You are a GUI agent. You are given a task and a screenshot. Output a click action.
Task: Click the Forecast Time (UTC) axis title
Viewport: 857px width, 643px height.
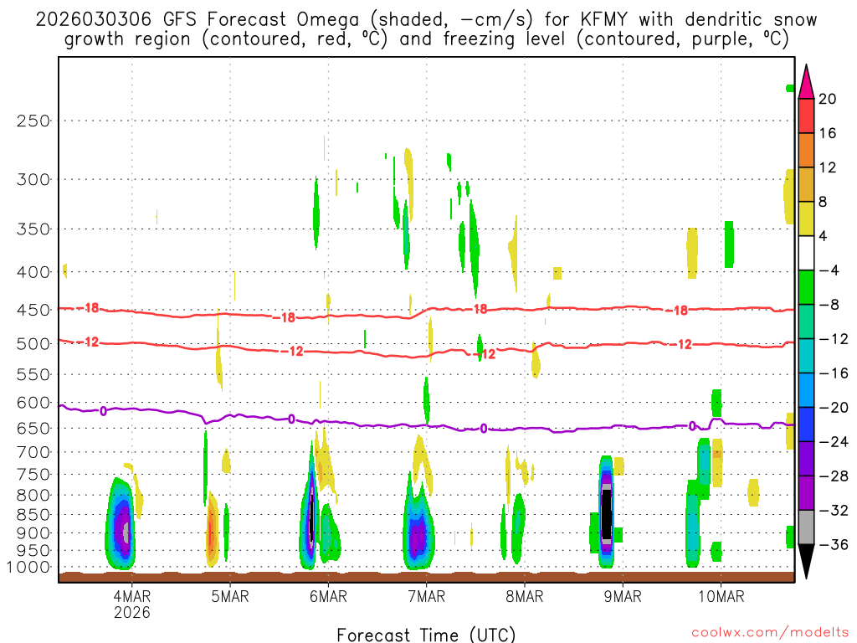(x=426, y=634)
